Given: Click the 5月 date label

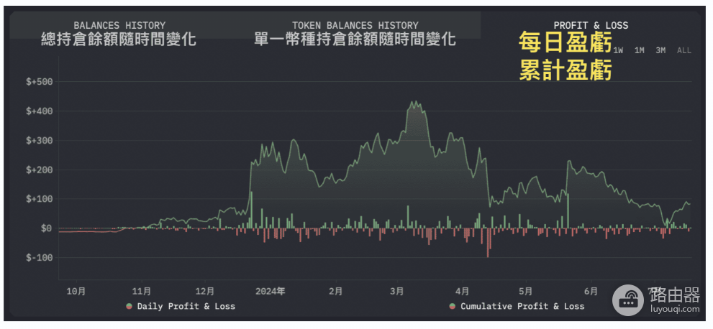Looking at the screenshot, I should point(525,291).
